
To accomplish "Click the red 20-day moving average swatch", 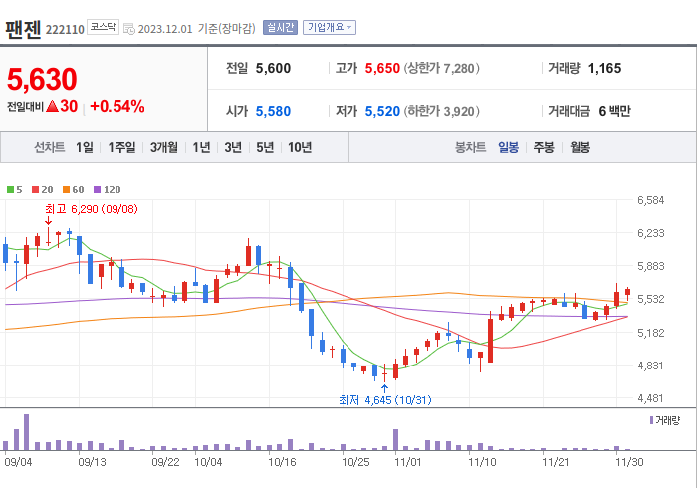I will 35,190.
